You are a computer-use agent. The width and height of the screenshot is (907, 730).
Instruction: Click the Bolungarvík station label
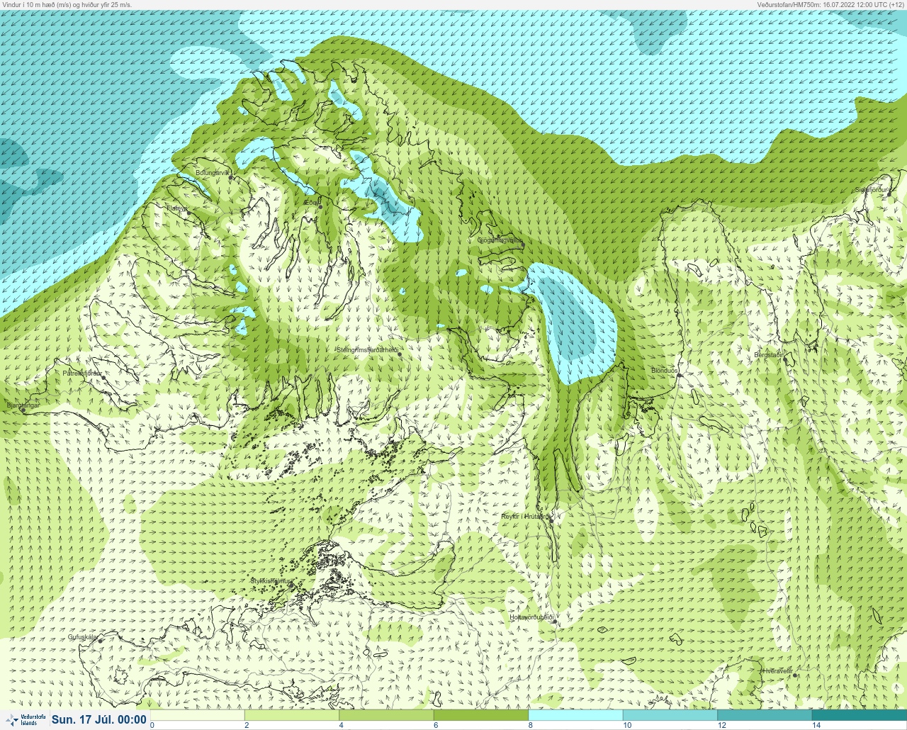(213, 172)
